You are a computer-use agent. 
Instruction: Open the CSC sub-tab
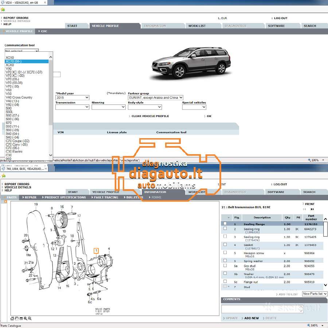pos(43,31)
